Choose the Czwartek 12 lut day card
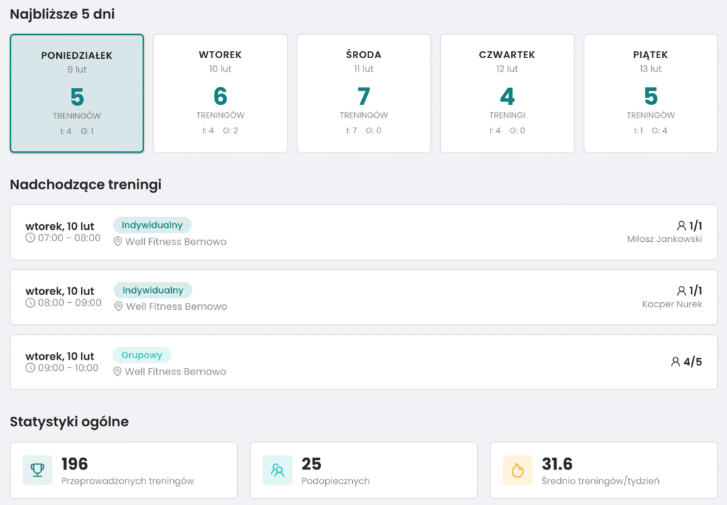Screen dimensions: 727x505 coord(507,93)
